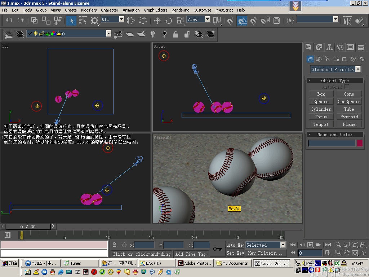This screenshot has width=369, height=277.
Task: Open the Character menu
Action: pyautogui.click(x=110, y=10)
